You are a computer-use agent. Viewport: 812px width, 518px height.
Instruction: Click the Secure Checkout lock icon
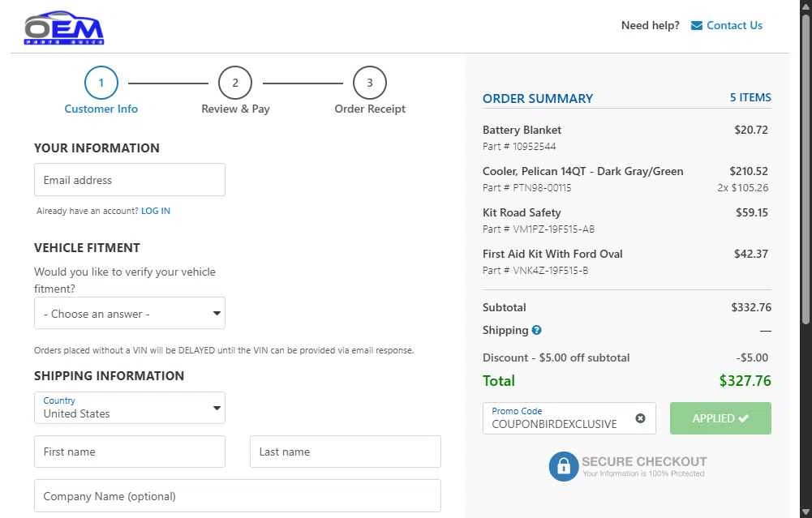pyautogui.click(x=564, y=466)
